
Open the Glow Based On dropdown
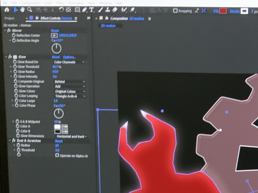[69, 62]
